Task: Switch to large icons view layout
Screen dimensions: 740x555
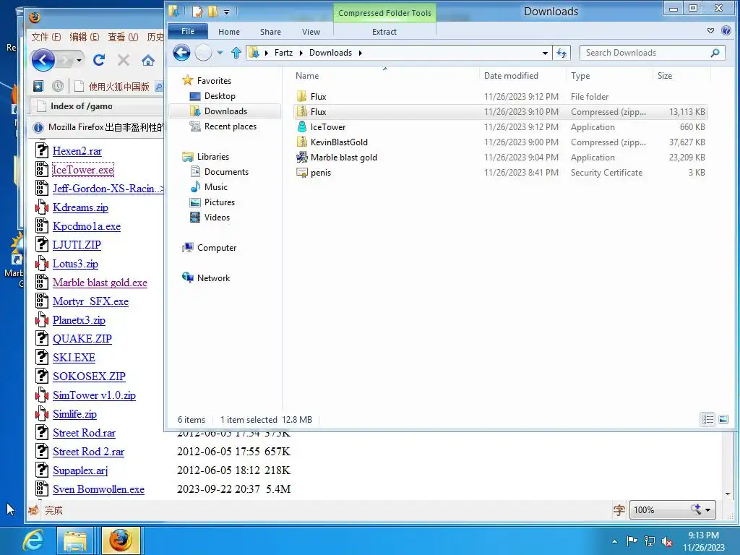Action: point(723,419)
